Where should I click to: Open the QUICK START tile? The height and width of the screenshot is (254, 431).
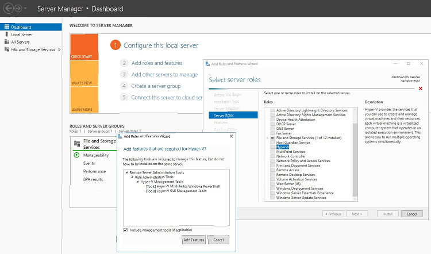click(x=84, y=47)
